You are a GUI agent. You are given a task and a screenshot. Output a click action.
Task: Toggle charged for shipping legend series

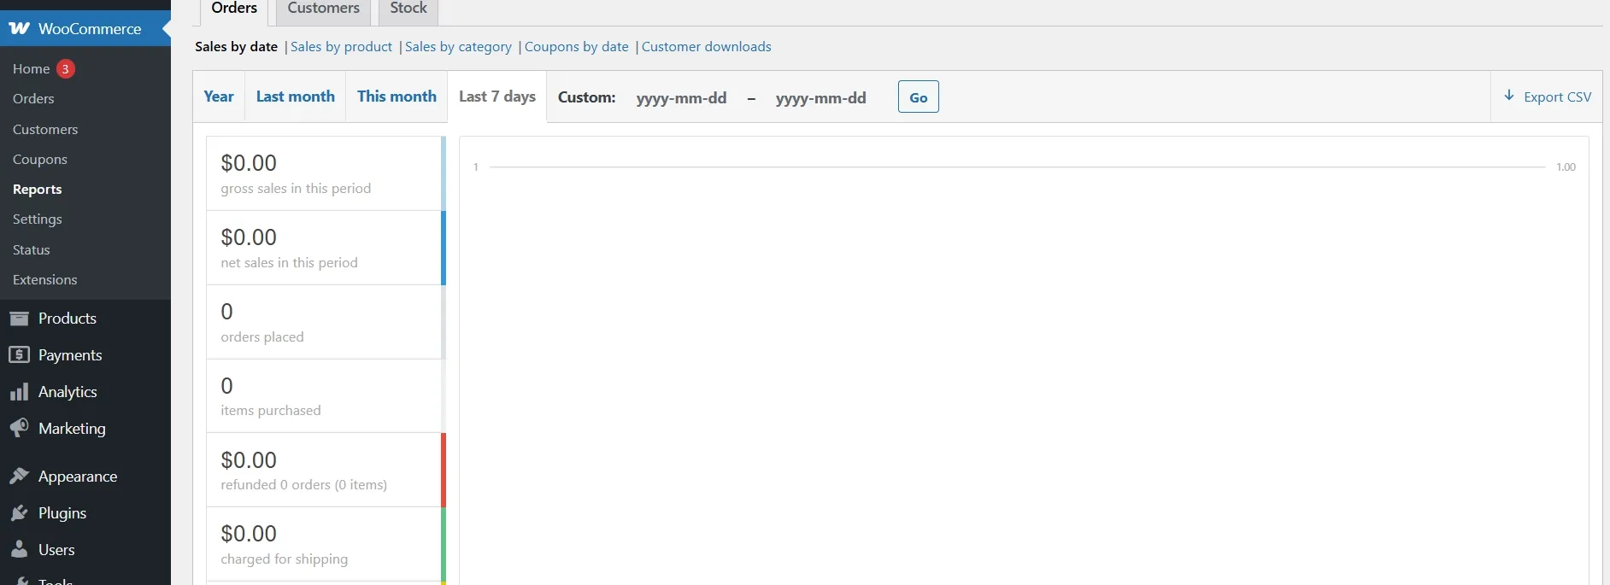pyautogui.click(x=326, y=544)
